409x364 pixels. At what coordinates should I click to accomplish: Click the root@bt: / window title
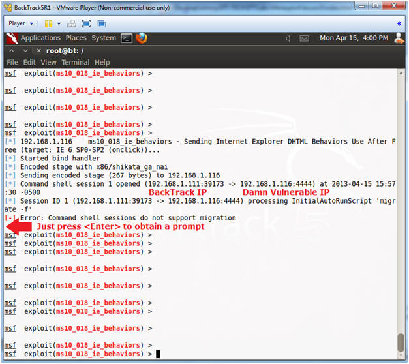[65, 51]
